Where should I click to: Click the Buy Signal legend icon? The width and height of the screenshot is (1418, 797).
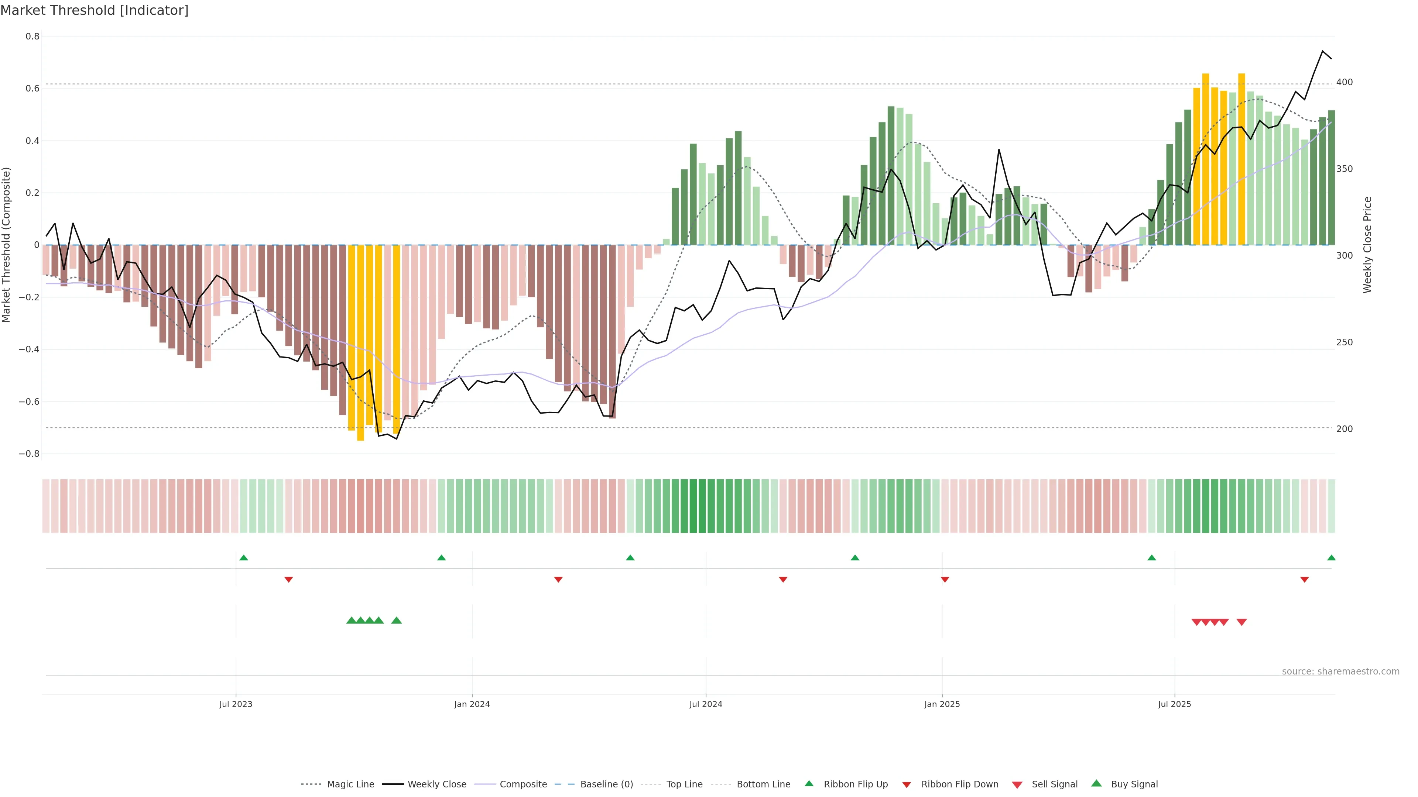click(1096, 783)
